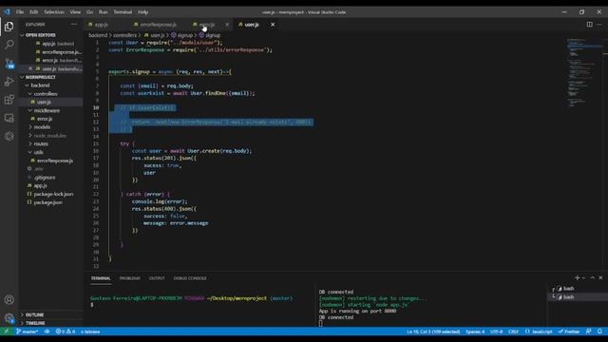Click the Spaces: 4 indentation setting

(475, 332)
